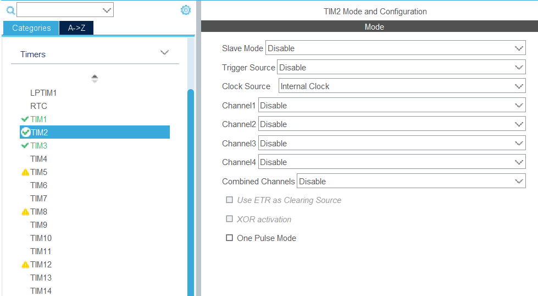The width and height of the screenshot is (538, 296).
Task: Click the yellow warning icon beside TIM5
Action: (25, 172)
